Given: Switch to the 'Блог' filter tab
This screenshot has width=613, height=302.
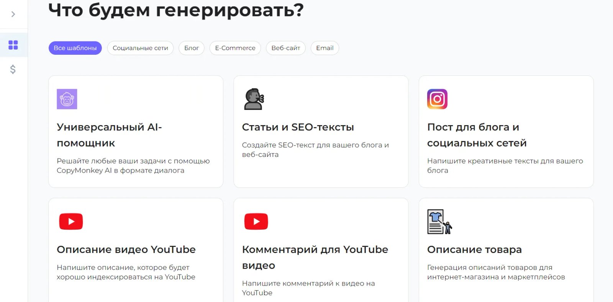Looking at the screenshot, I should click(192, 48).
